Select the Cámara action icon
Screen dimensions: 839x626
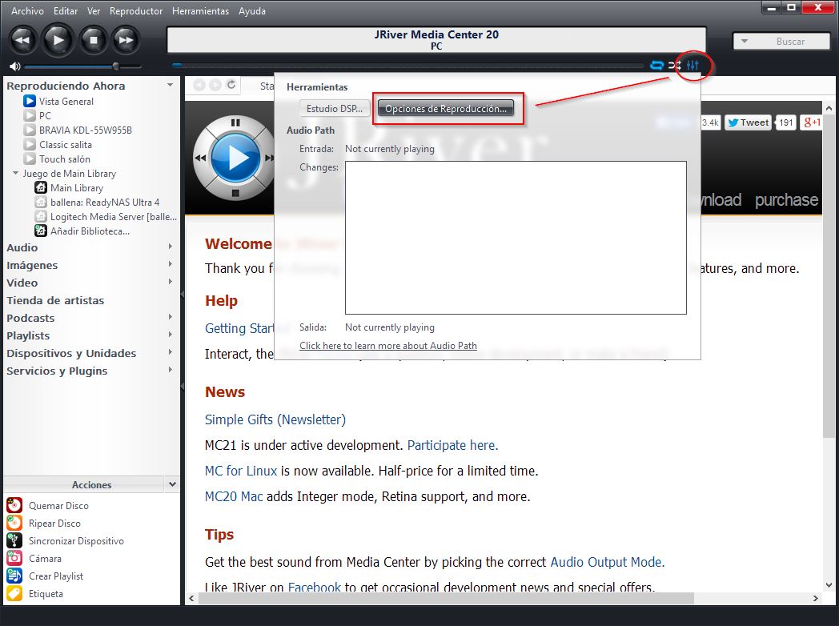tap(14, 558)
